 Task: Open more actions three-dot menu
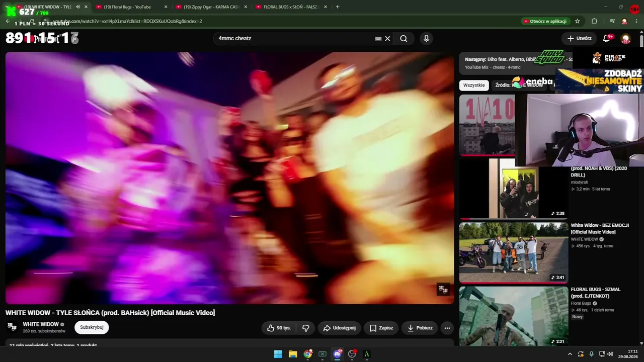447,328
